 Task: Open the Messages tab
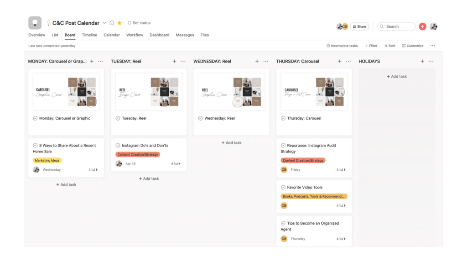[185, 35]
